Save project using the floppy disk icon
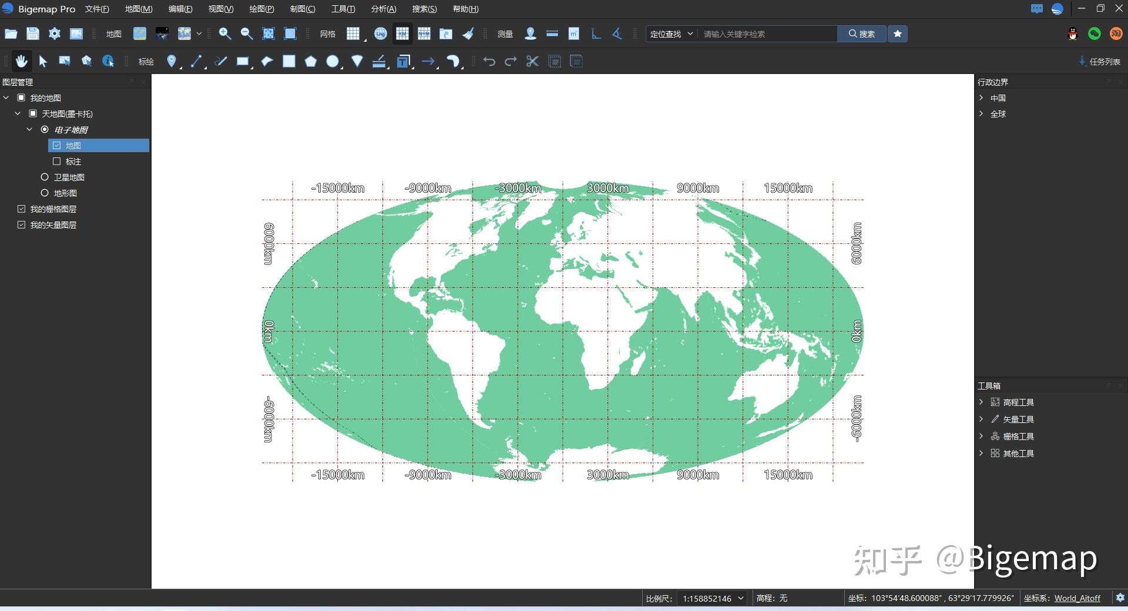The image size is (1128, 611). tap(33, 33)
